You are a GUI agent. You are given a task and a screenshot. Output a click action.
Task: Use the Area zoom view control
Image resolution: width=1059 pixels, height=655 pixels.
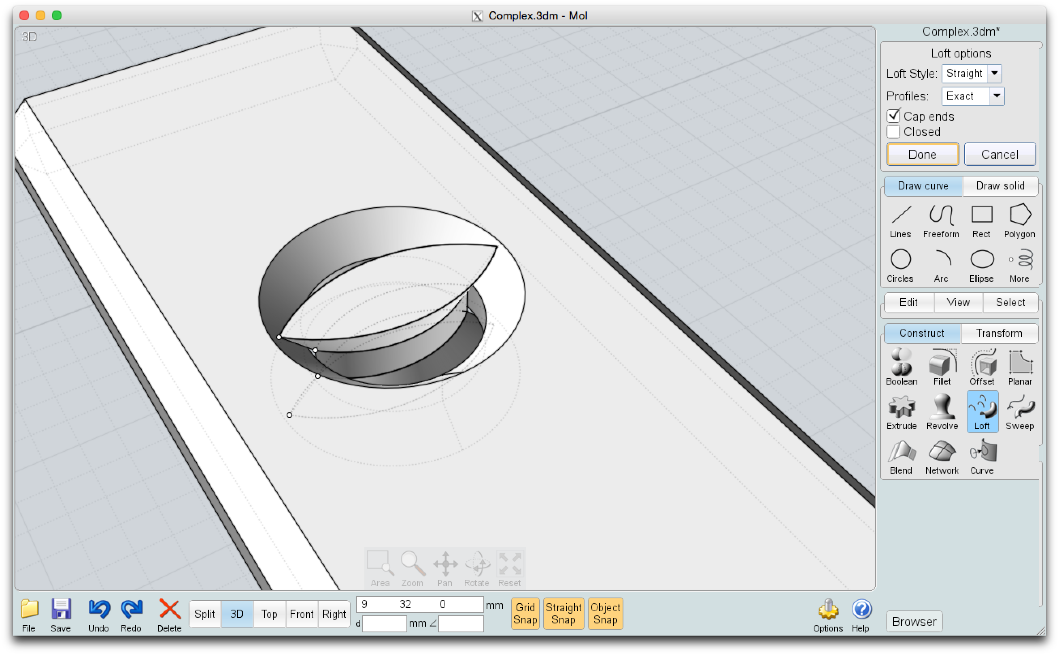coord(380,569)
